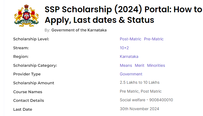Click the Scholarship Level label
Screen dimensions: 203x116
click(x=31, y=39)
